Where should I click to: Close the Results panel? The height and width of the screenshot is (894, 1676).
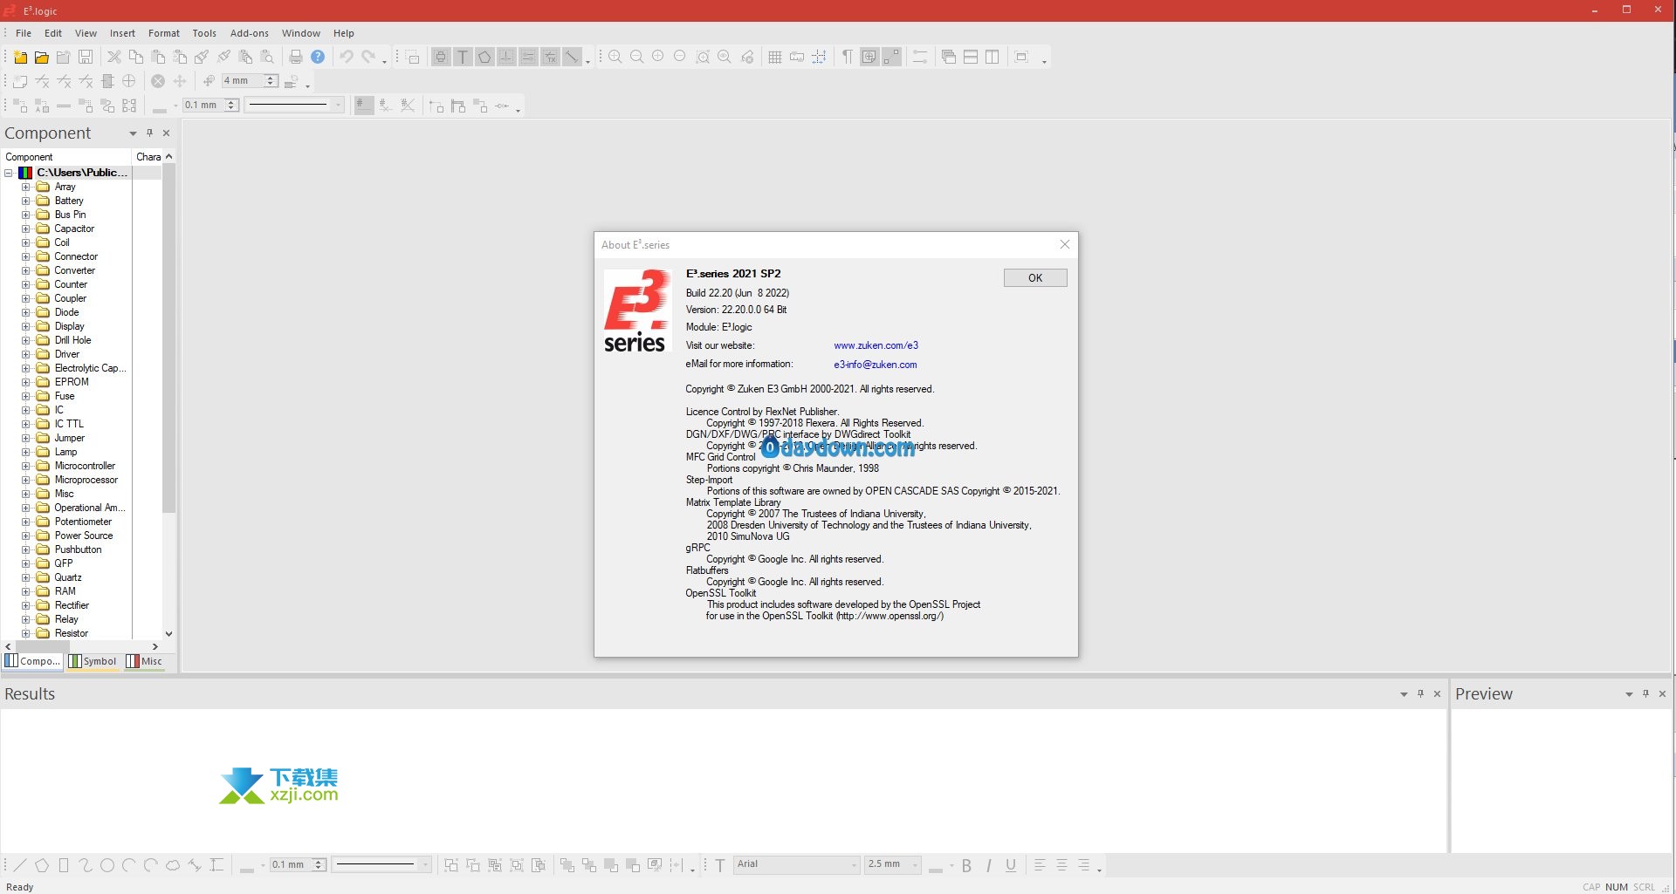[1437, 694]
